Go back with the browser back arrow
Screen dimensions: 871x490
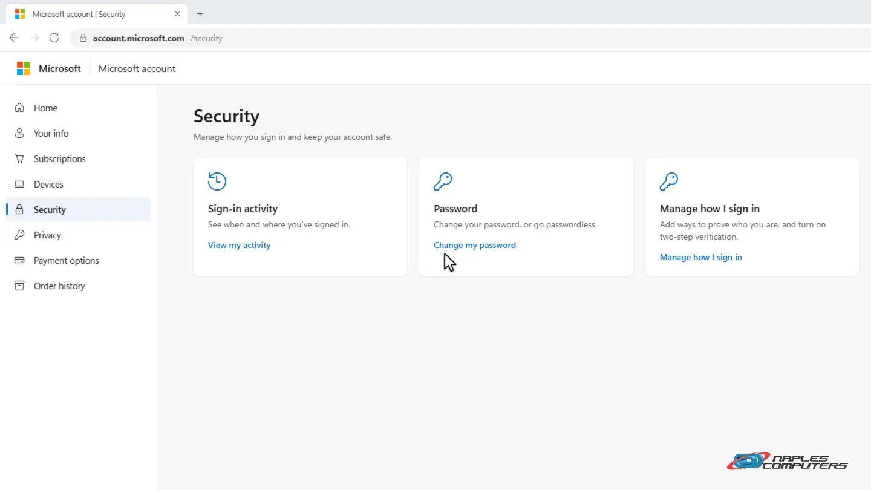[x=14, y=38]
